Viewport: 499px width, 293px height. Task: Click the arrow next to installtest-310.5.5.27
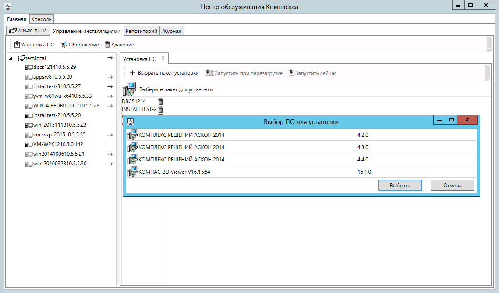pyautogui.click(x=110, y=86)
